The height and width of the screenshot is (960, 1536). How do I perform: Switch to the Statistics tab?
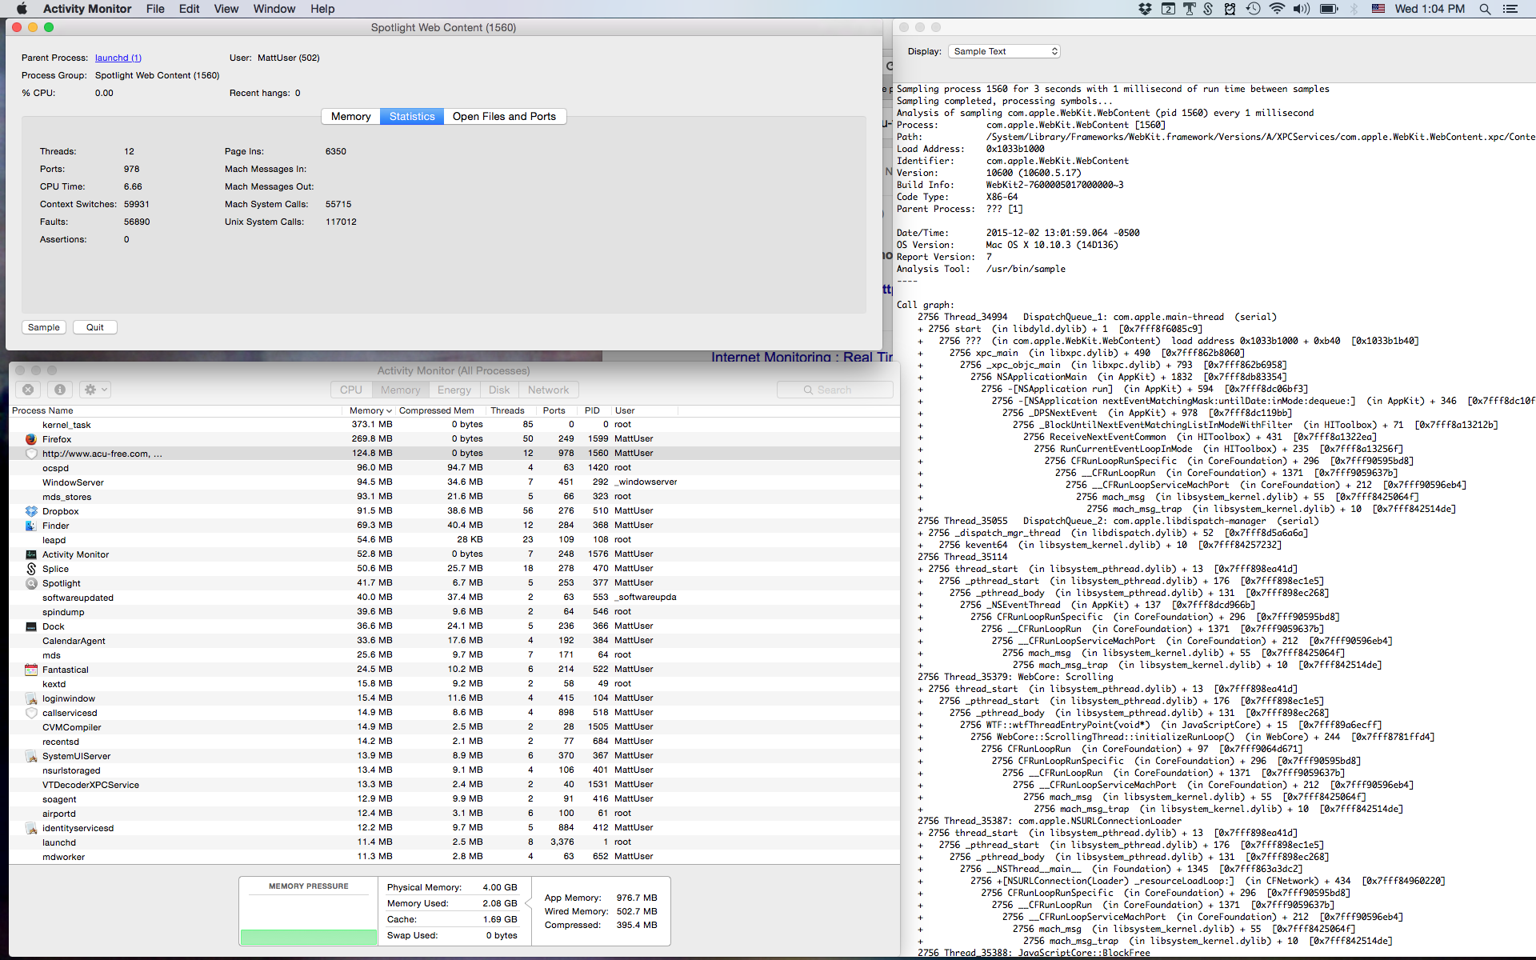[412, 116]
